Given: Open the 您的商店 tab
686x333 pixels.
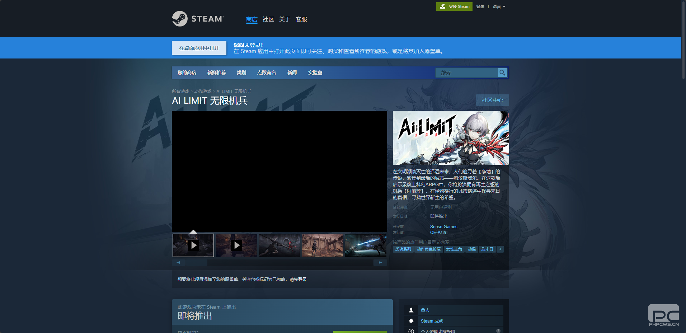Looking at the screenshot, I should (187, 72).
